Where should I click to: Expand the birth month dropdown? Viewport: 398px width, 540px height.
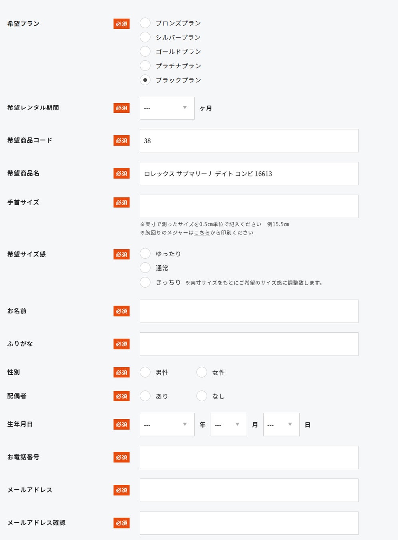click(229, 424)
